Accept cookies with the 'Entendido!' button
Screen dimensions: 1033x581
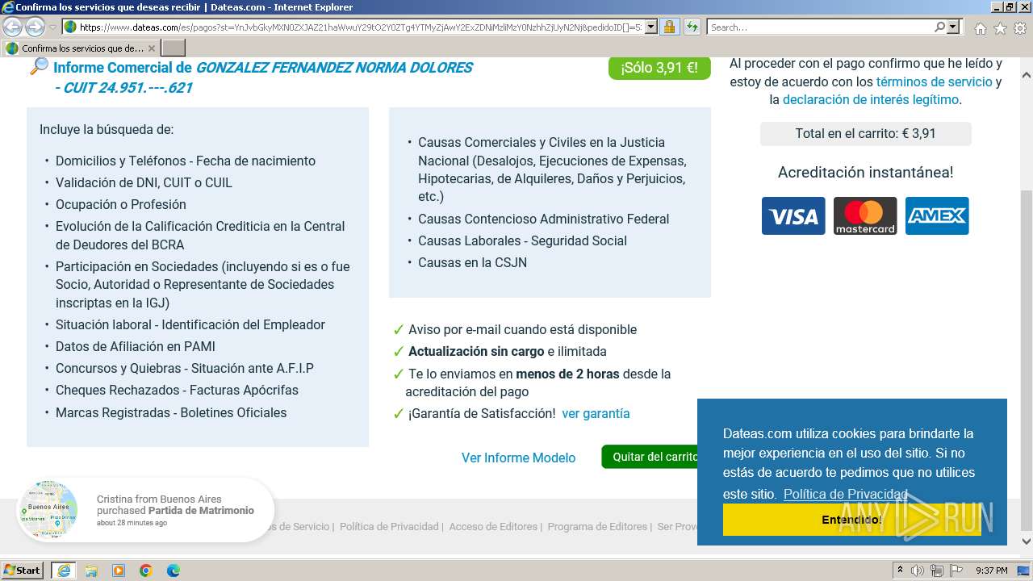pyautogui.click(x=852, y=520)
